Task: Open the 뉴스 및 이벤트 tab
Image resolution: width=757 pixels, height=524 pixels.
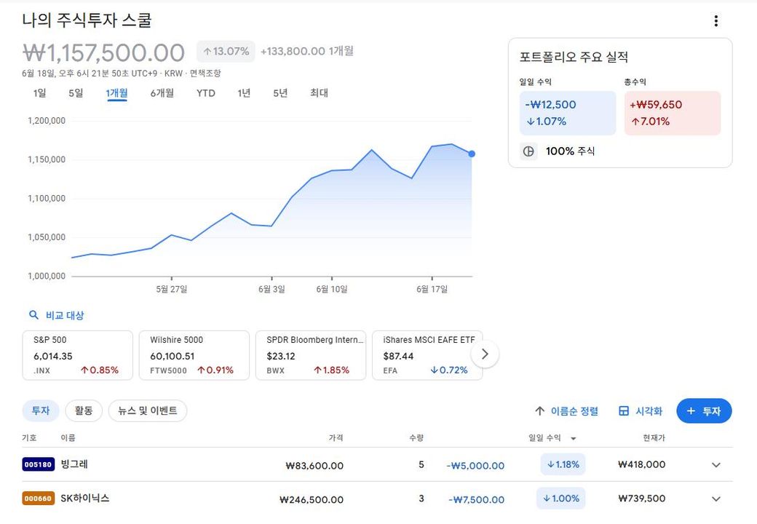Action: tap(148, 411)
